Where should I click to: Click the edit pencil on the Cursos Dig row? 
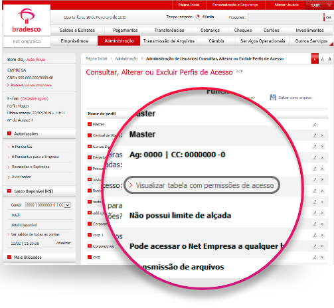315,147
